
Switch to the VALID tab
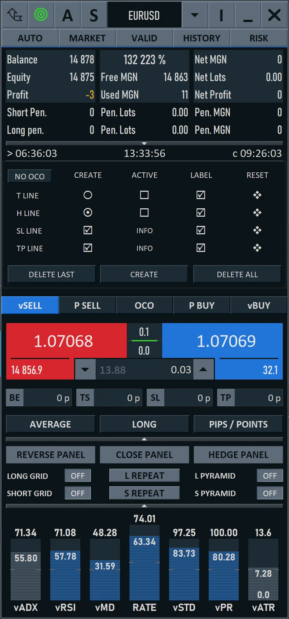(x=144, y=38)
